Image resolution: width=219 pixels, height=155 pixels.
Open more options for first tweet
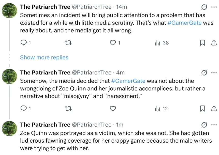coord(214,7)
